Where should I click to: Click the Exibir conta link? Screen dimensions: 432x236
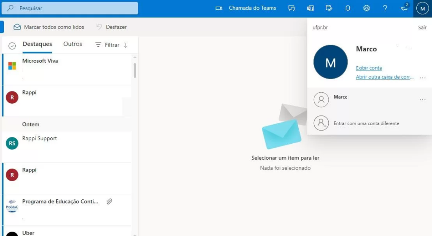[x=369, y=68]
